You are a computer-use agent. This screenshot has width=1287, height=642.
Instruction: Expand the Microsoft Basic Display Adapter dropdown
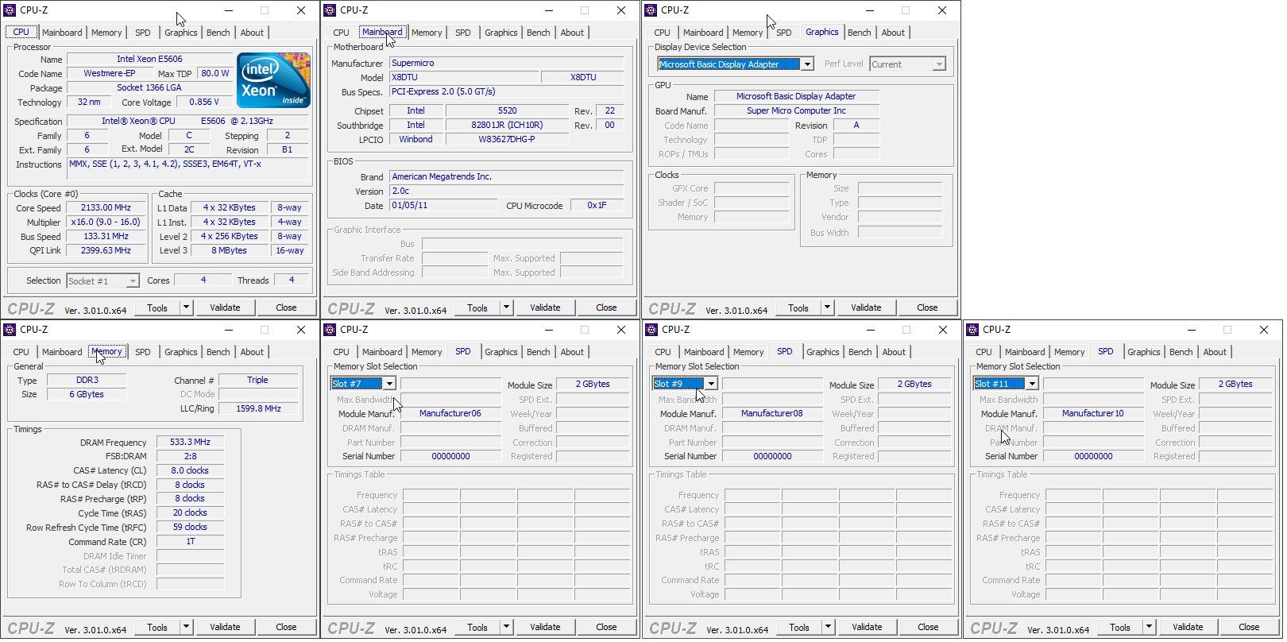(807, 64)
